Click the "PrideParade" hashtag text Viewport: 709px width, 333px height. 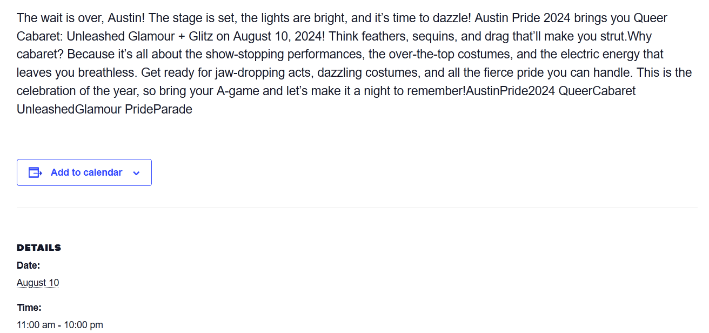coord(159,110)
